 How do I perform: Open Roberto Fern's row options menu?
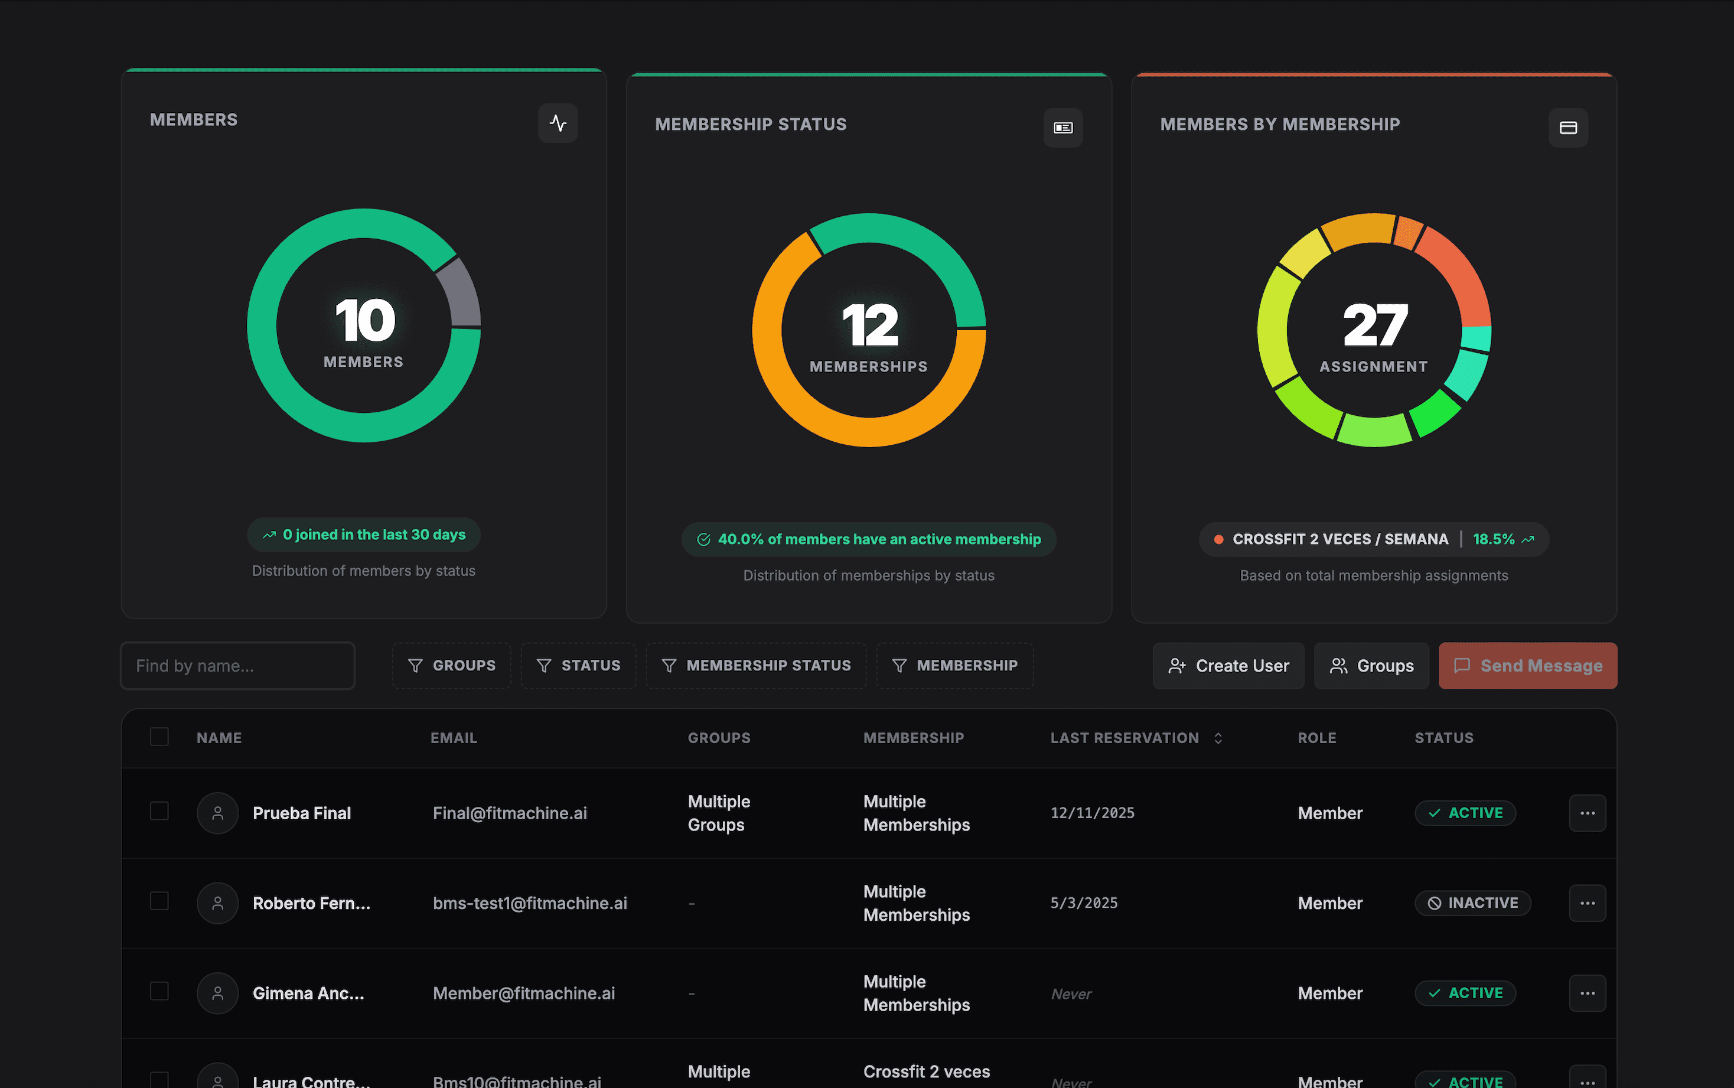point(1587,903)
